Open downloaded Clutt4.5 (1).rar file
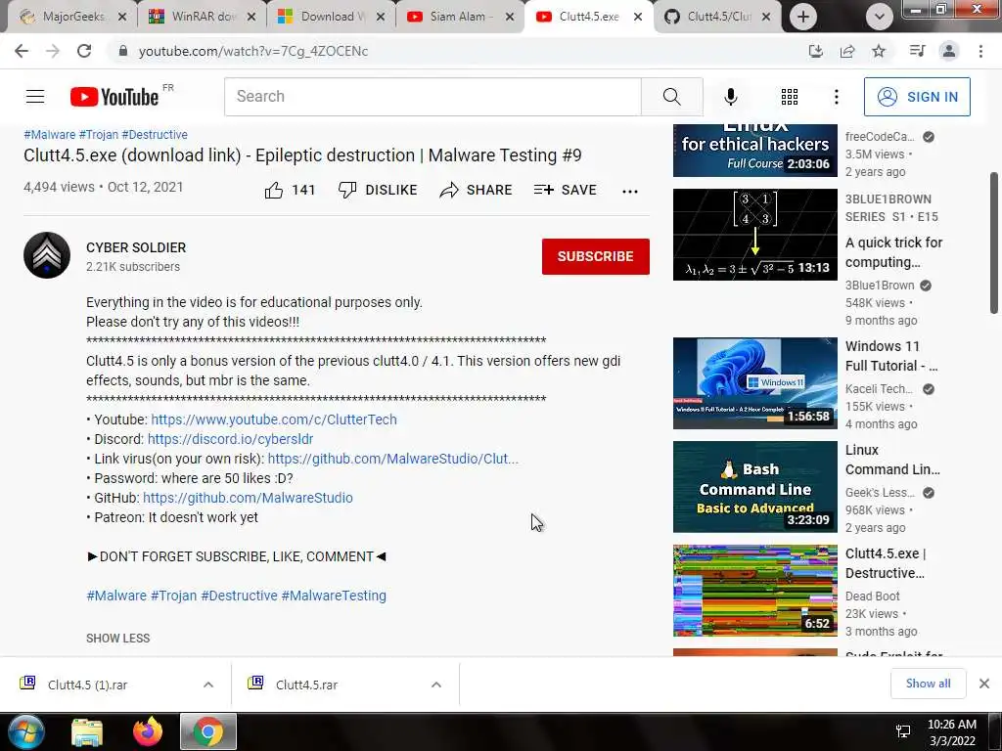Image resolution: width=1002 pixels, height=751 pixels. tap(87, 685)
